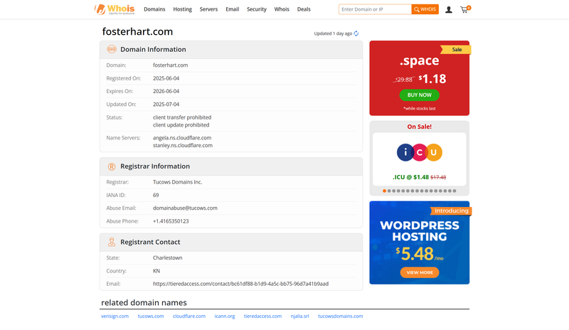Click the Registrar Information R icon

[112, 166]
